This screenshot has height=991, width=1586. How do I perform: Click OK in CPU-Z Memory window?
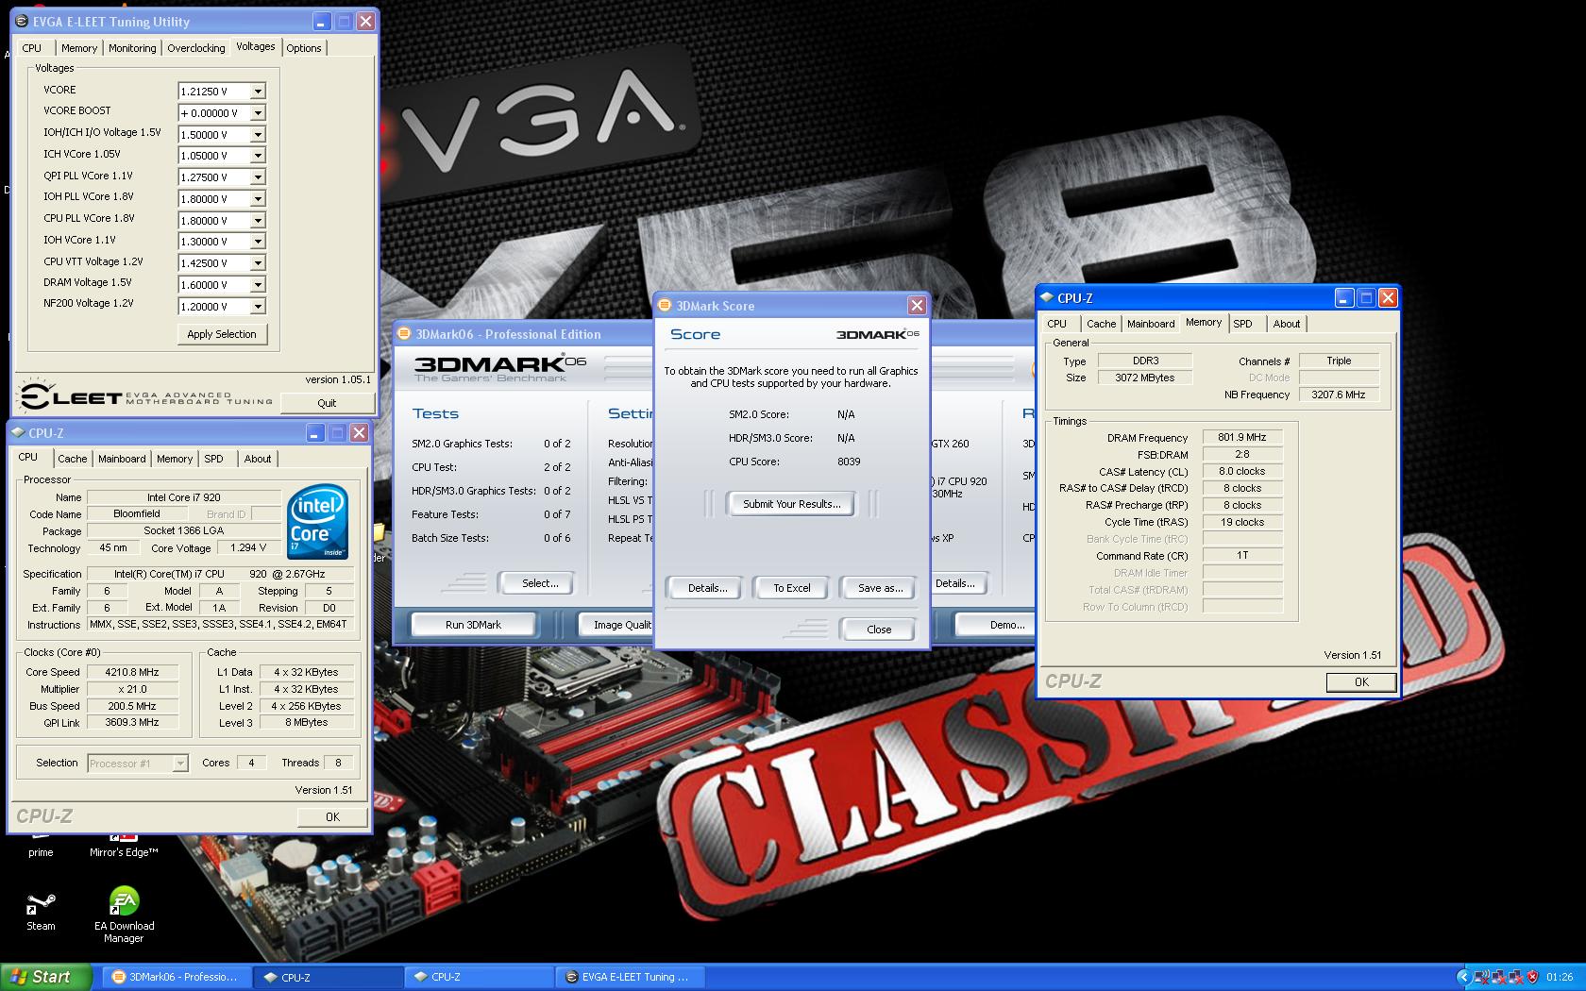point(1361,682)
